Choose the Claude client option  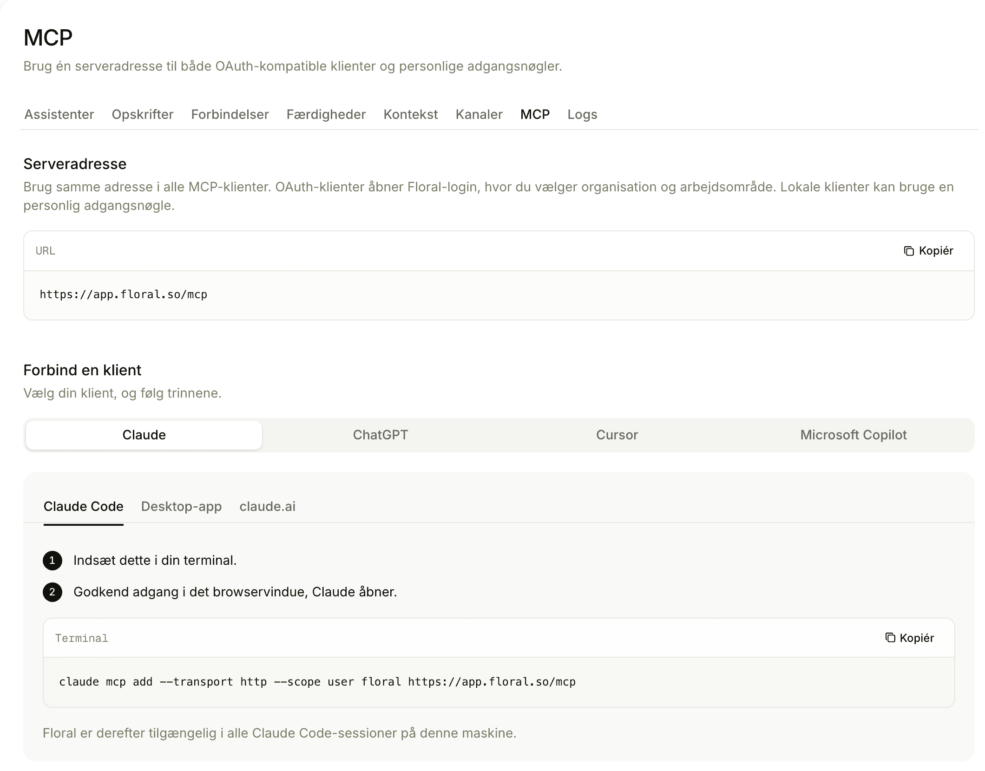click(x=144, y=435)
